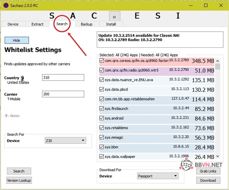229x190 pixels.
Task: Hit the Download button
Action: 208,180
